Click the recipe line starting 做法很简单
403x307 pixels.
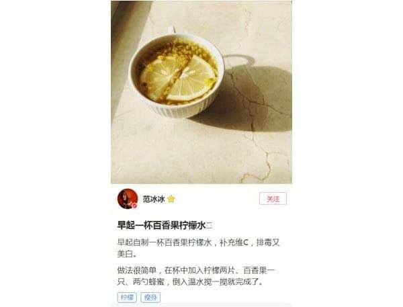pyautogui.click(x=196, y=271)
